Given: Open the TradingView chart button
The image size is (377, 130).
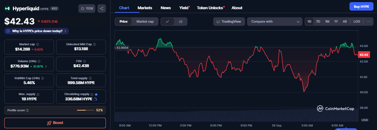Looking at the screenshot, I should click(x=229, y=22).
